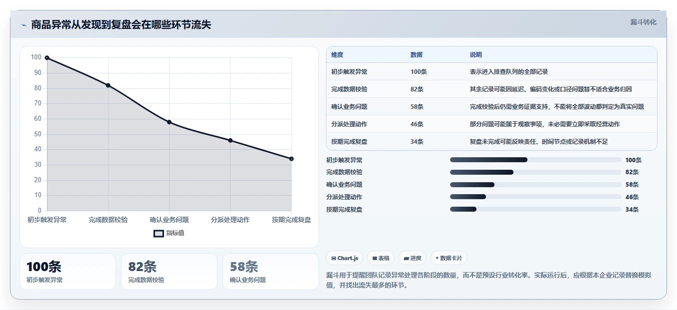Click the 初步触发异常 x-axis label in the chart

click(x=47, y=220)
